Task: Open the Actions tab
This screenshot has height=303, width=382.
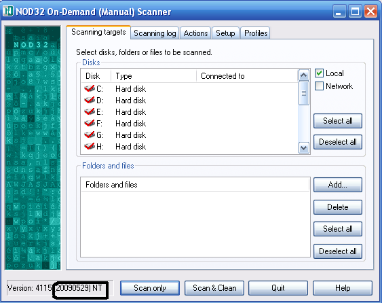Action: point(195,33)
